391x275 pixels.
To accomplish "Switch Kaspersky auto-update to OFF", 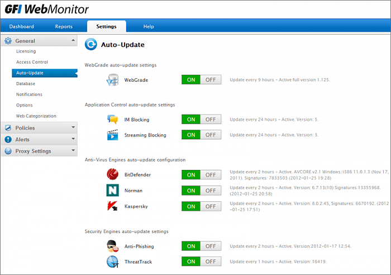I will tap(211, 206).
